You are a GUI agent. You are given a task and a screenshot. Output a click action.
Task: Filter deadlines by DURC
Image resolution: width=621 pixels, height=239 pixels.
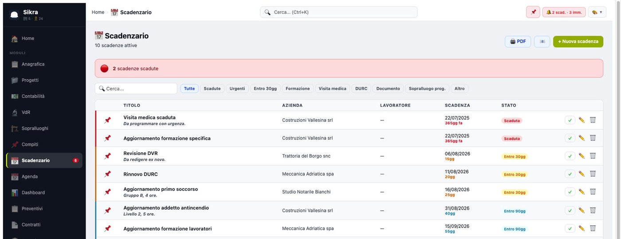coord(361,89)
